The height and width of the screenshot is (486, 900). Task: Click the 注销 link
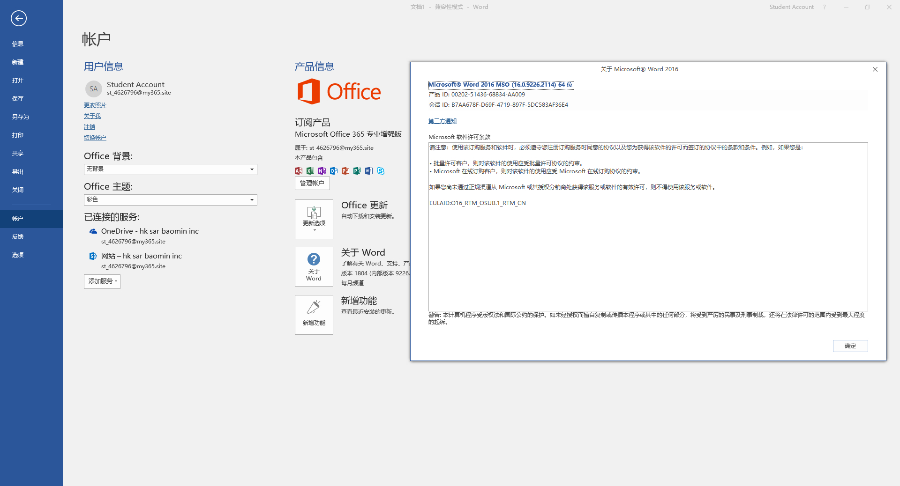coord(90,127)
